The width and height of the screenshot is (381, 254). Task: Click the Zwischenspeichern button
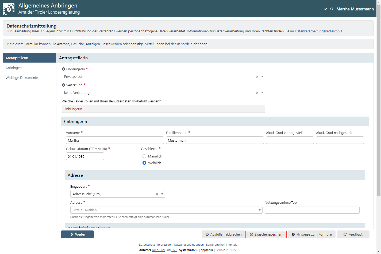coord(266,234)
